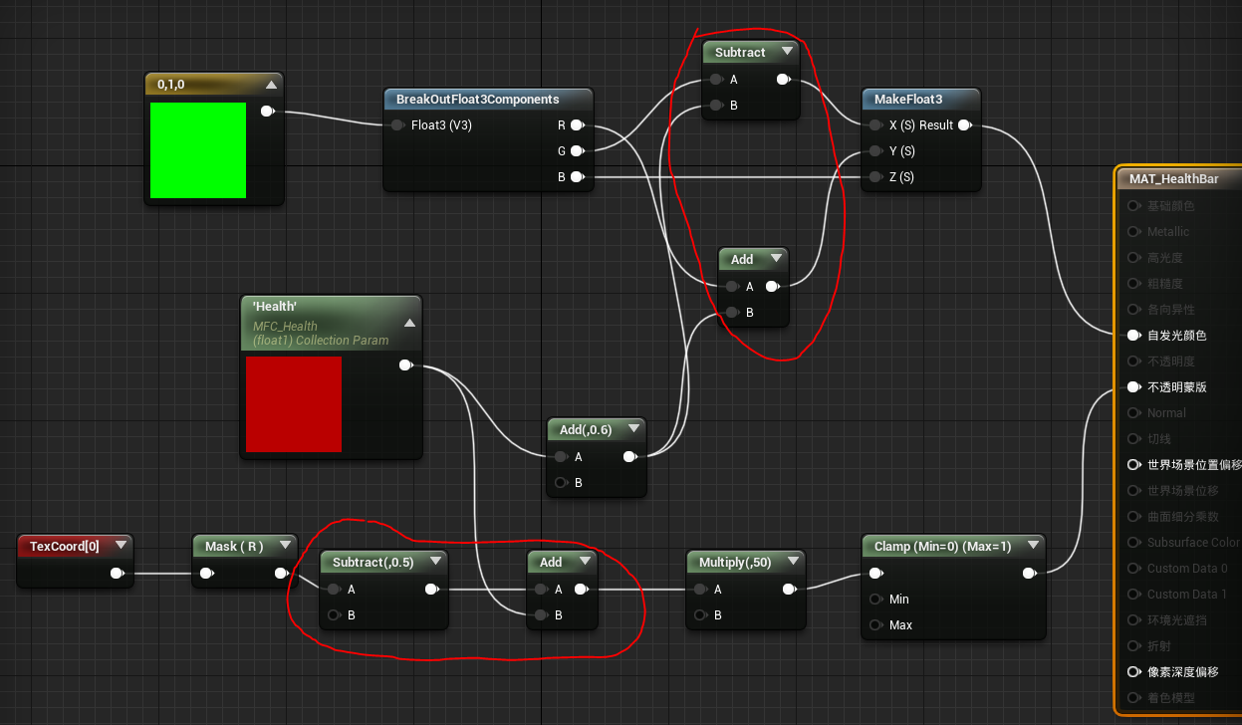This screenshot has height=725, width=1242.
Task: Expand the Subtract(,0.5) node dropdown arrow
Action: coord(434,563)
